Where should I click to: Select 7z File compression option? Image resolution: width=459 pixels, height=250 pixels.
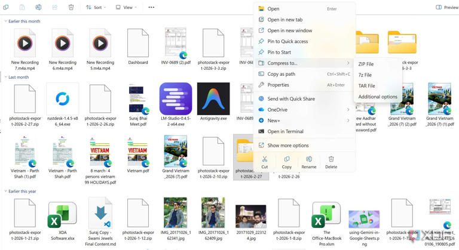(x=378, y=75)
